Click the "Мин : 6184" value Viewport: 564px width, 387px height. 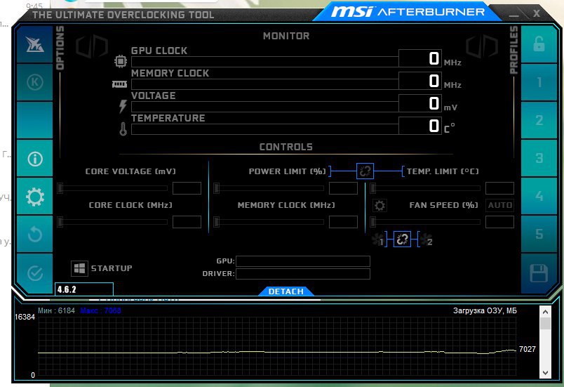[57, 310]
